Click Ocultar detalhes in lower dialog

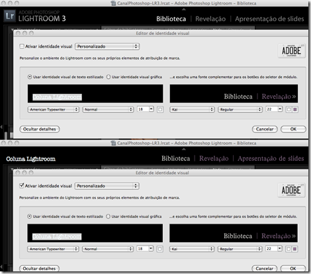(x=39, y=269)
